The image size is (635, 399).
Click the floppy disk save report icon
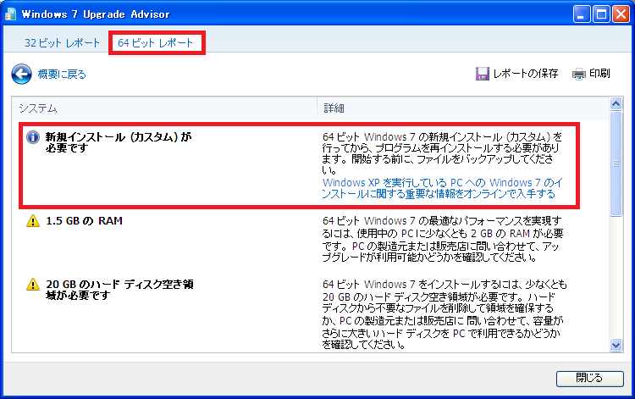click(482, 74)
